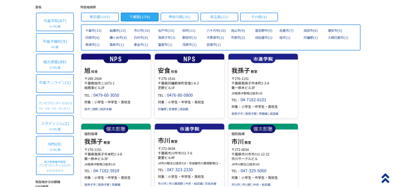Choose city 大網白里市(1)

tap(338, 38)
